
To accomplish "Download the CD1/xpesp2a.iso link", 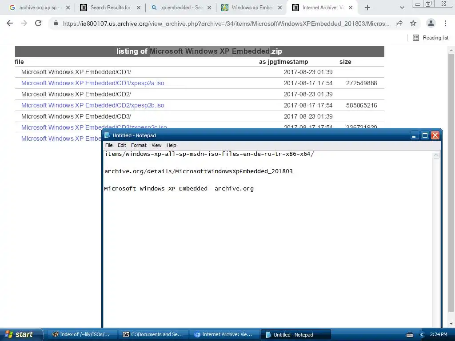I will pyautogui.click(x=92, y=83).
